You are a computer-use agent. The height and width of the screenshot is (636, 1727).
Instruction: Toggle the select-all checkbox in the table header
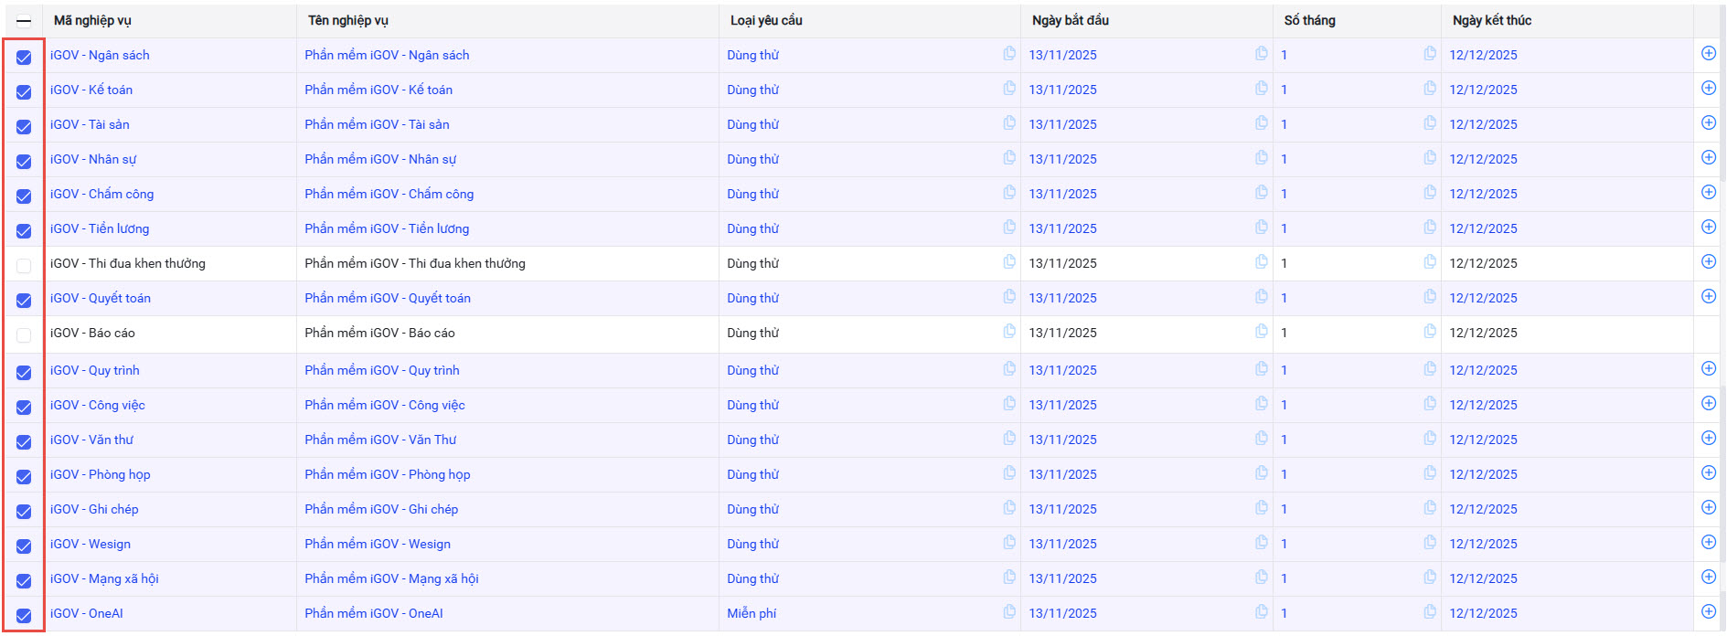tap(24, 21)
